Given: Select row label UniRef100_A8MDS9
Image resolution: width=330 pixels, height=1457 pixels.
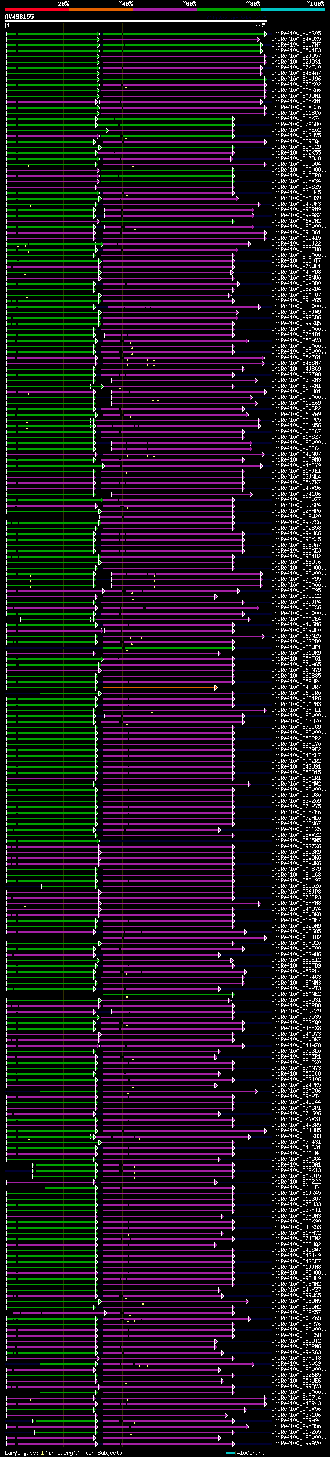Looking at the screenshot, I should (x=296, y=198).
